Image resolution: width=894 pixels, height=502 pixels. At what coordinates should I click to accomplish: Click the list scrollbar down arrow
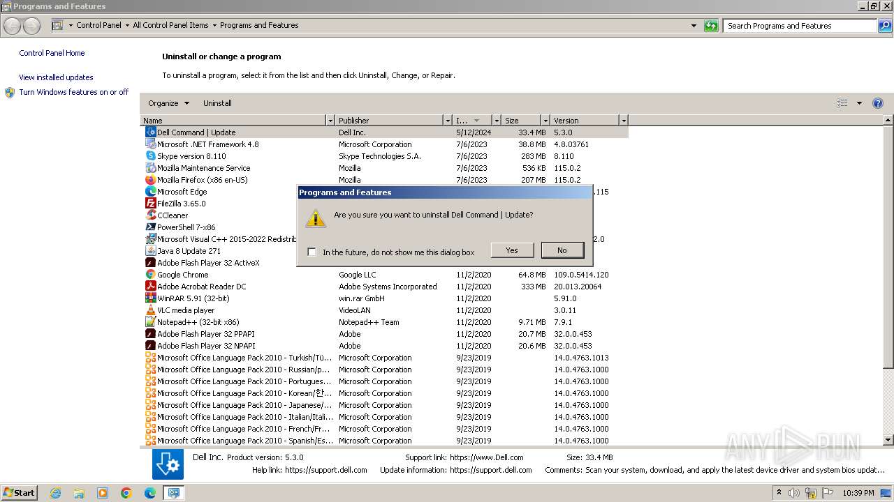(x=888, y=440)
